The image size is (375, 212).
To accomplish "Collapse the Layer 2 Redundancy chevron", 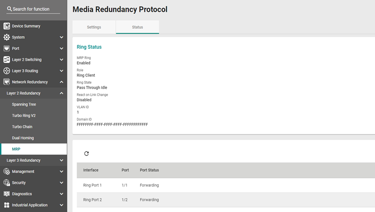I will point(62,93).
